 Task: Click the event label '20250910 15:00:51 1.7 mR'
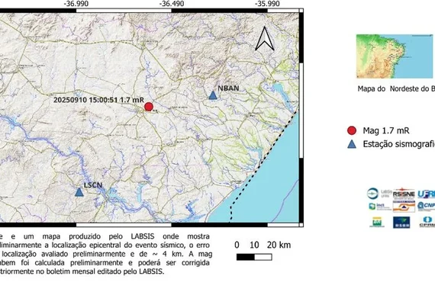98,100
